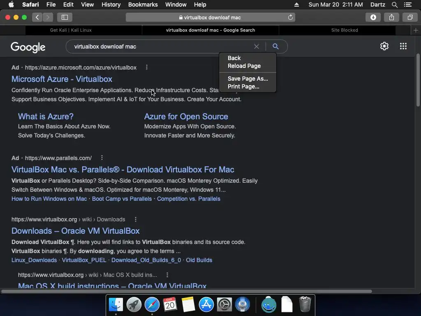421x316 pixels.
Task: Open the History menu
Action: (x=111, y=5)
